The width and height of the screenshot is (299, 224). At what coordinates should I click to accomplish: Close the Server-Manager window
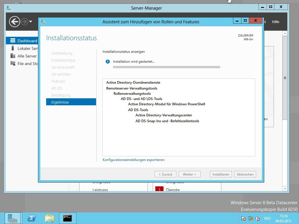281,7
